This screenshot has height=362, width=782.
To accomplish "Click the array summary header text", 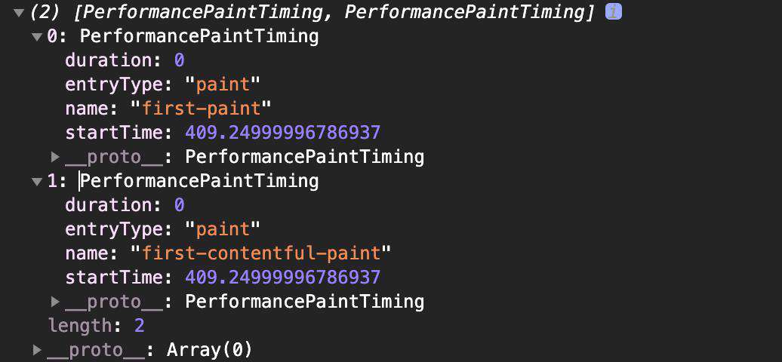I will (312, 13).
